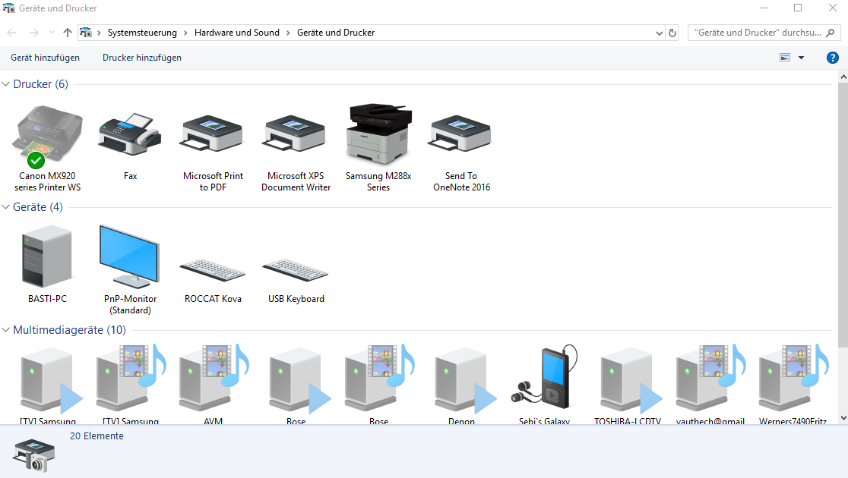Click the 20 Elemente status text

pyautogui.click(x=97, y=436)
